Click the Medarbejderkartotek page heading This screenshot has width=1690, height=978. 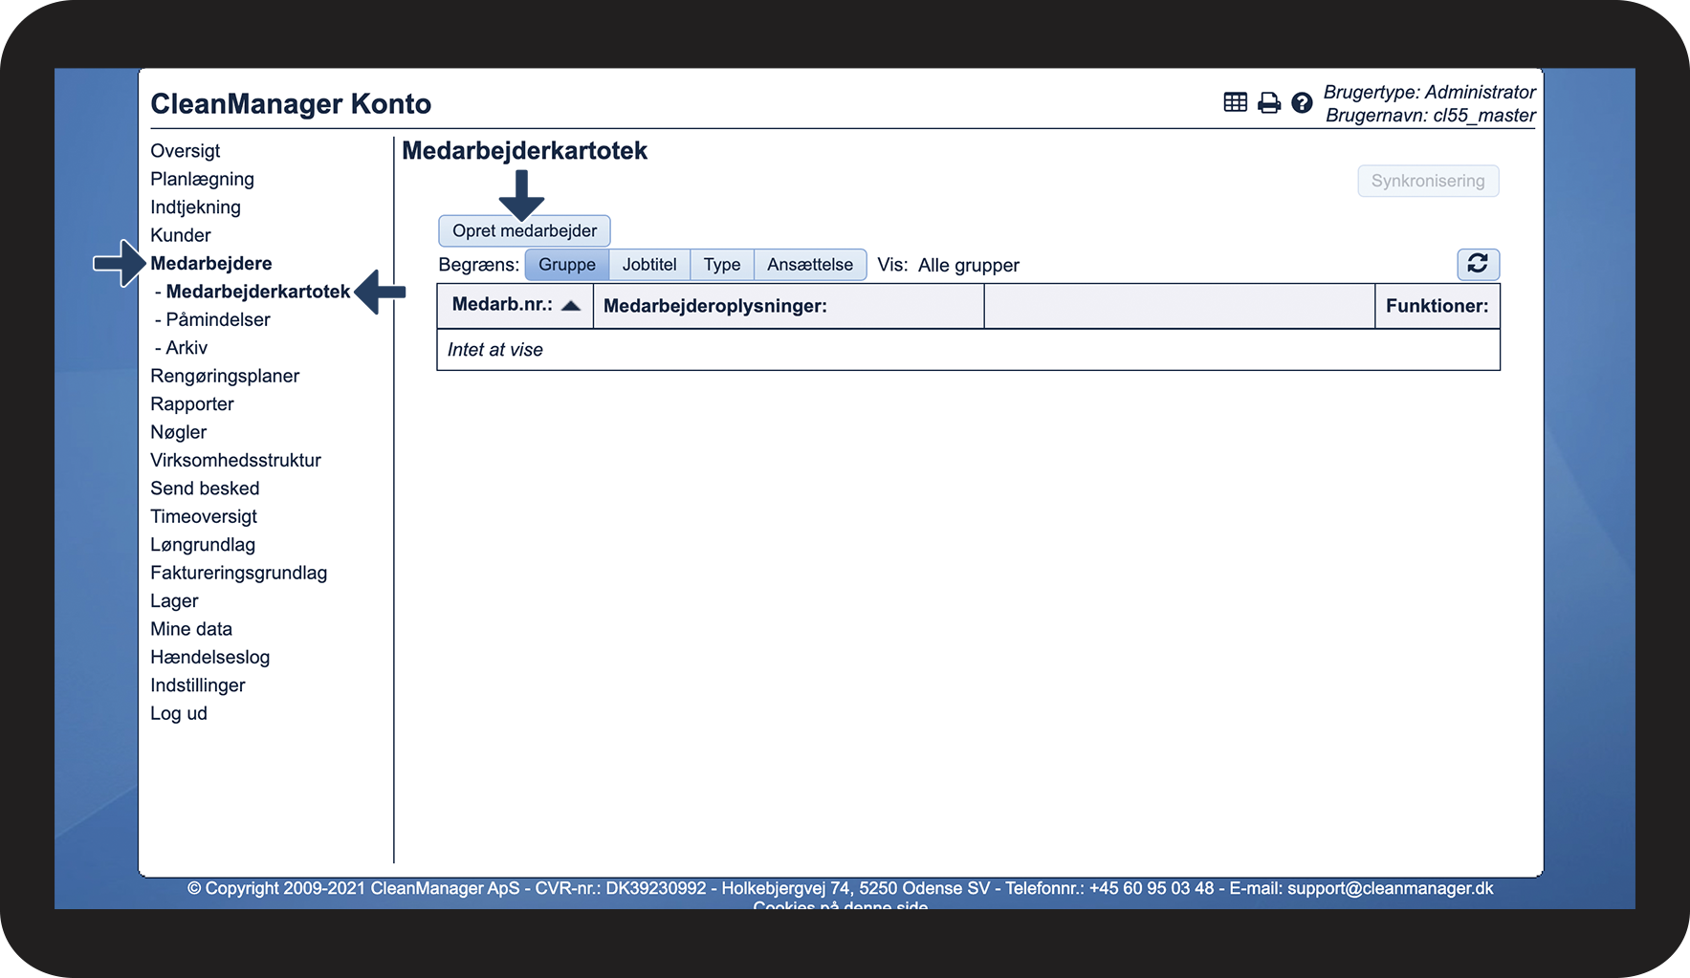click(525, 151)
